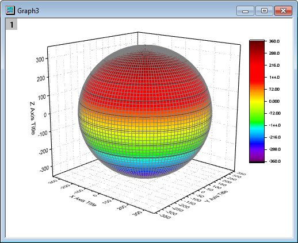Click the 72.00 color scale label

click(274, 89)
